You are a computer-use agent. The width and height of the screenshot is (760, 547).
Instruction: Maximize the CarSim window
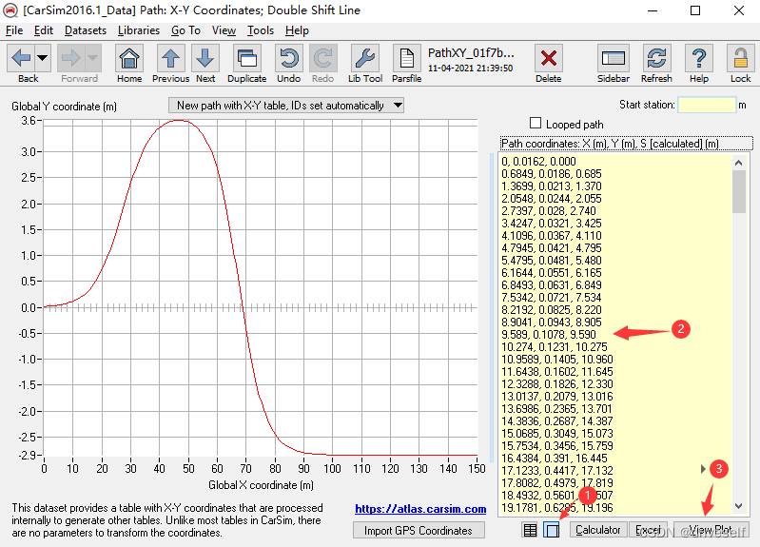(695, 10)
